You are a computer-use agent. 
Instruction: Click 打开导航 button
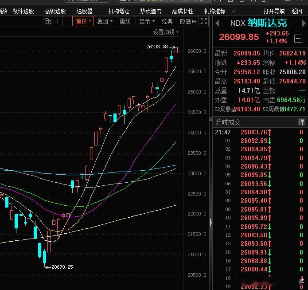coord(274,11)
